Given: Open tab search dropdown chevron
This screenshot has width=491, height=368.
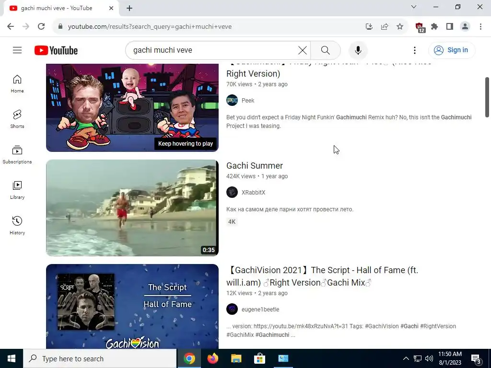Looking at the screenshot, I should pyautogui.click(x=414, y=7).
